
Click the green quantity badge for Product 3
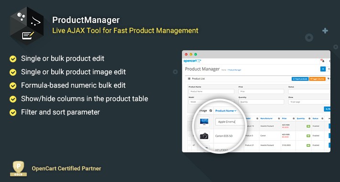point(308,136)
